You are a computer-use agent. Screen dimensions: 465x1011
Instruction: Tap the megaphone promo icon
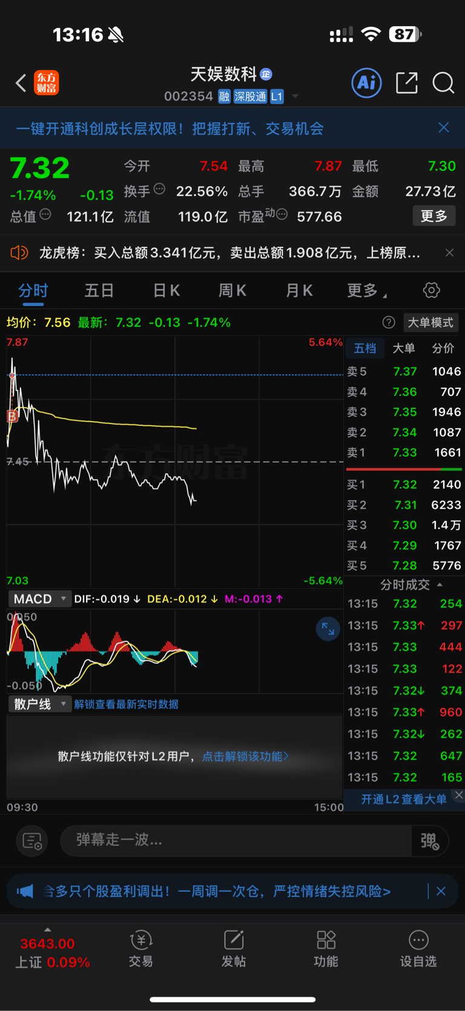(25, 891)
